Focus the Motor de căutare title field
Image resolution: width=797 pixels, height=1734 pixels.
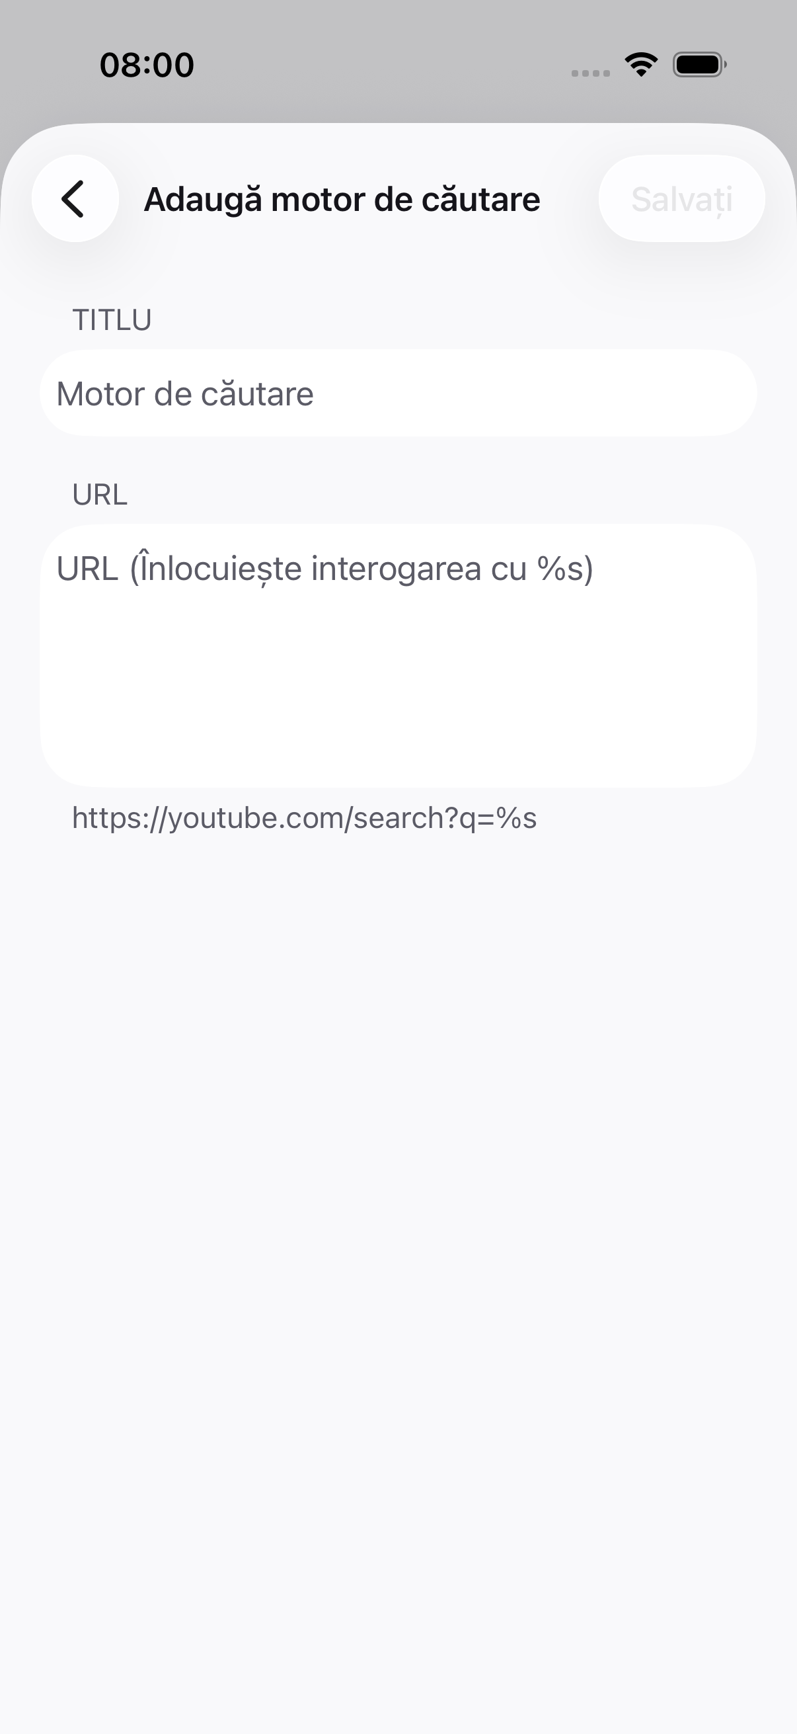click(x=398, y=393)
